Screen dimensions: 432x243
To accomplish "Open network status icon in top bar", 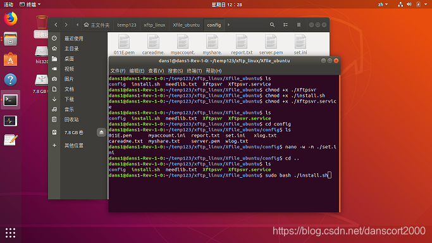I will [x=400, y=4].
